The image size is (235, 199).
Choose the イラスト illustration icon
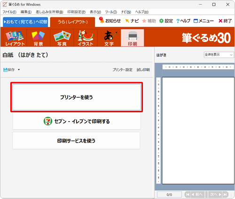86,38
